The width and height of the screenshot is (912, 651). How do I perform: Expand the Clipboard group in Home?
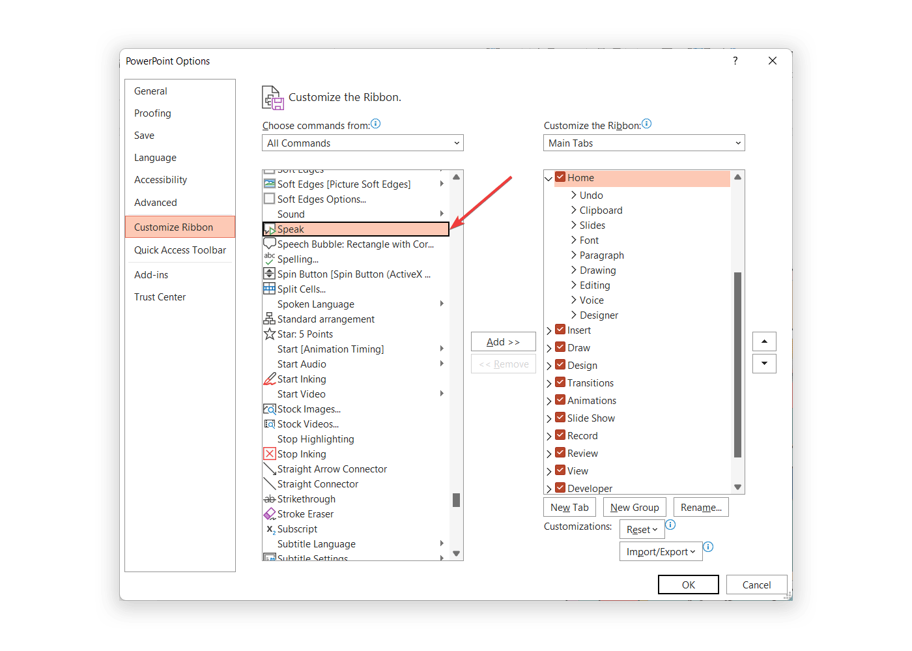574,210
